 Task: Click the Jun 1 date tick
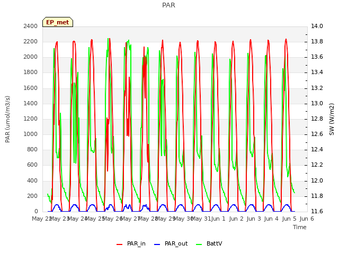(218, 219)
